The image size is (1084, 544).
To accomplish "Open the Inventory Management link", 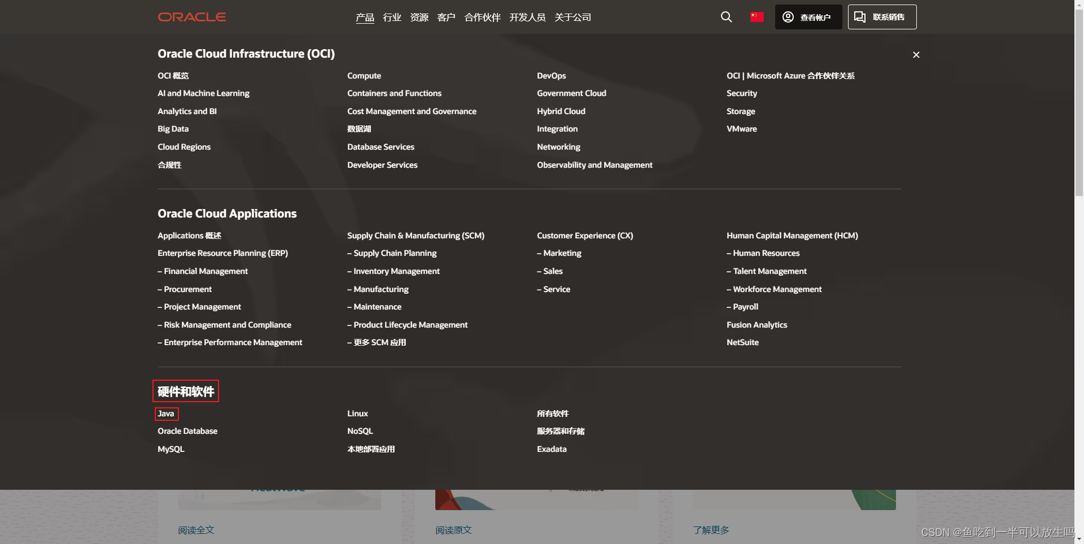I will pos(394,271).
